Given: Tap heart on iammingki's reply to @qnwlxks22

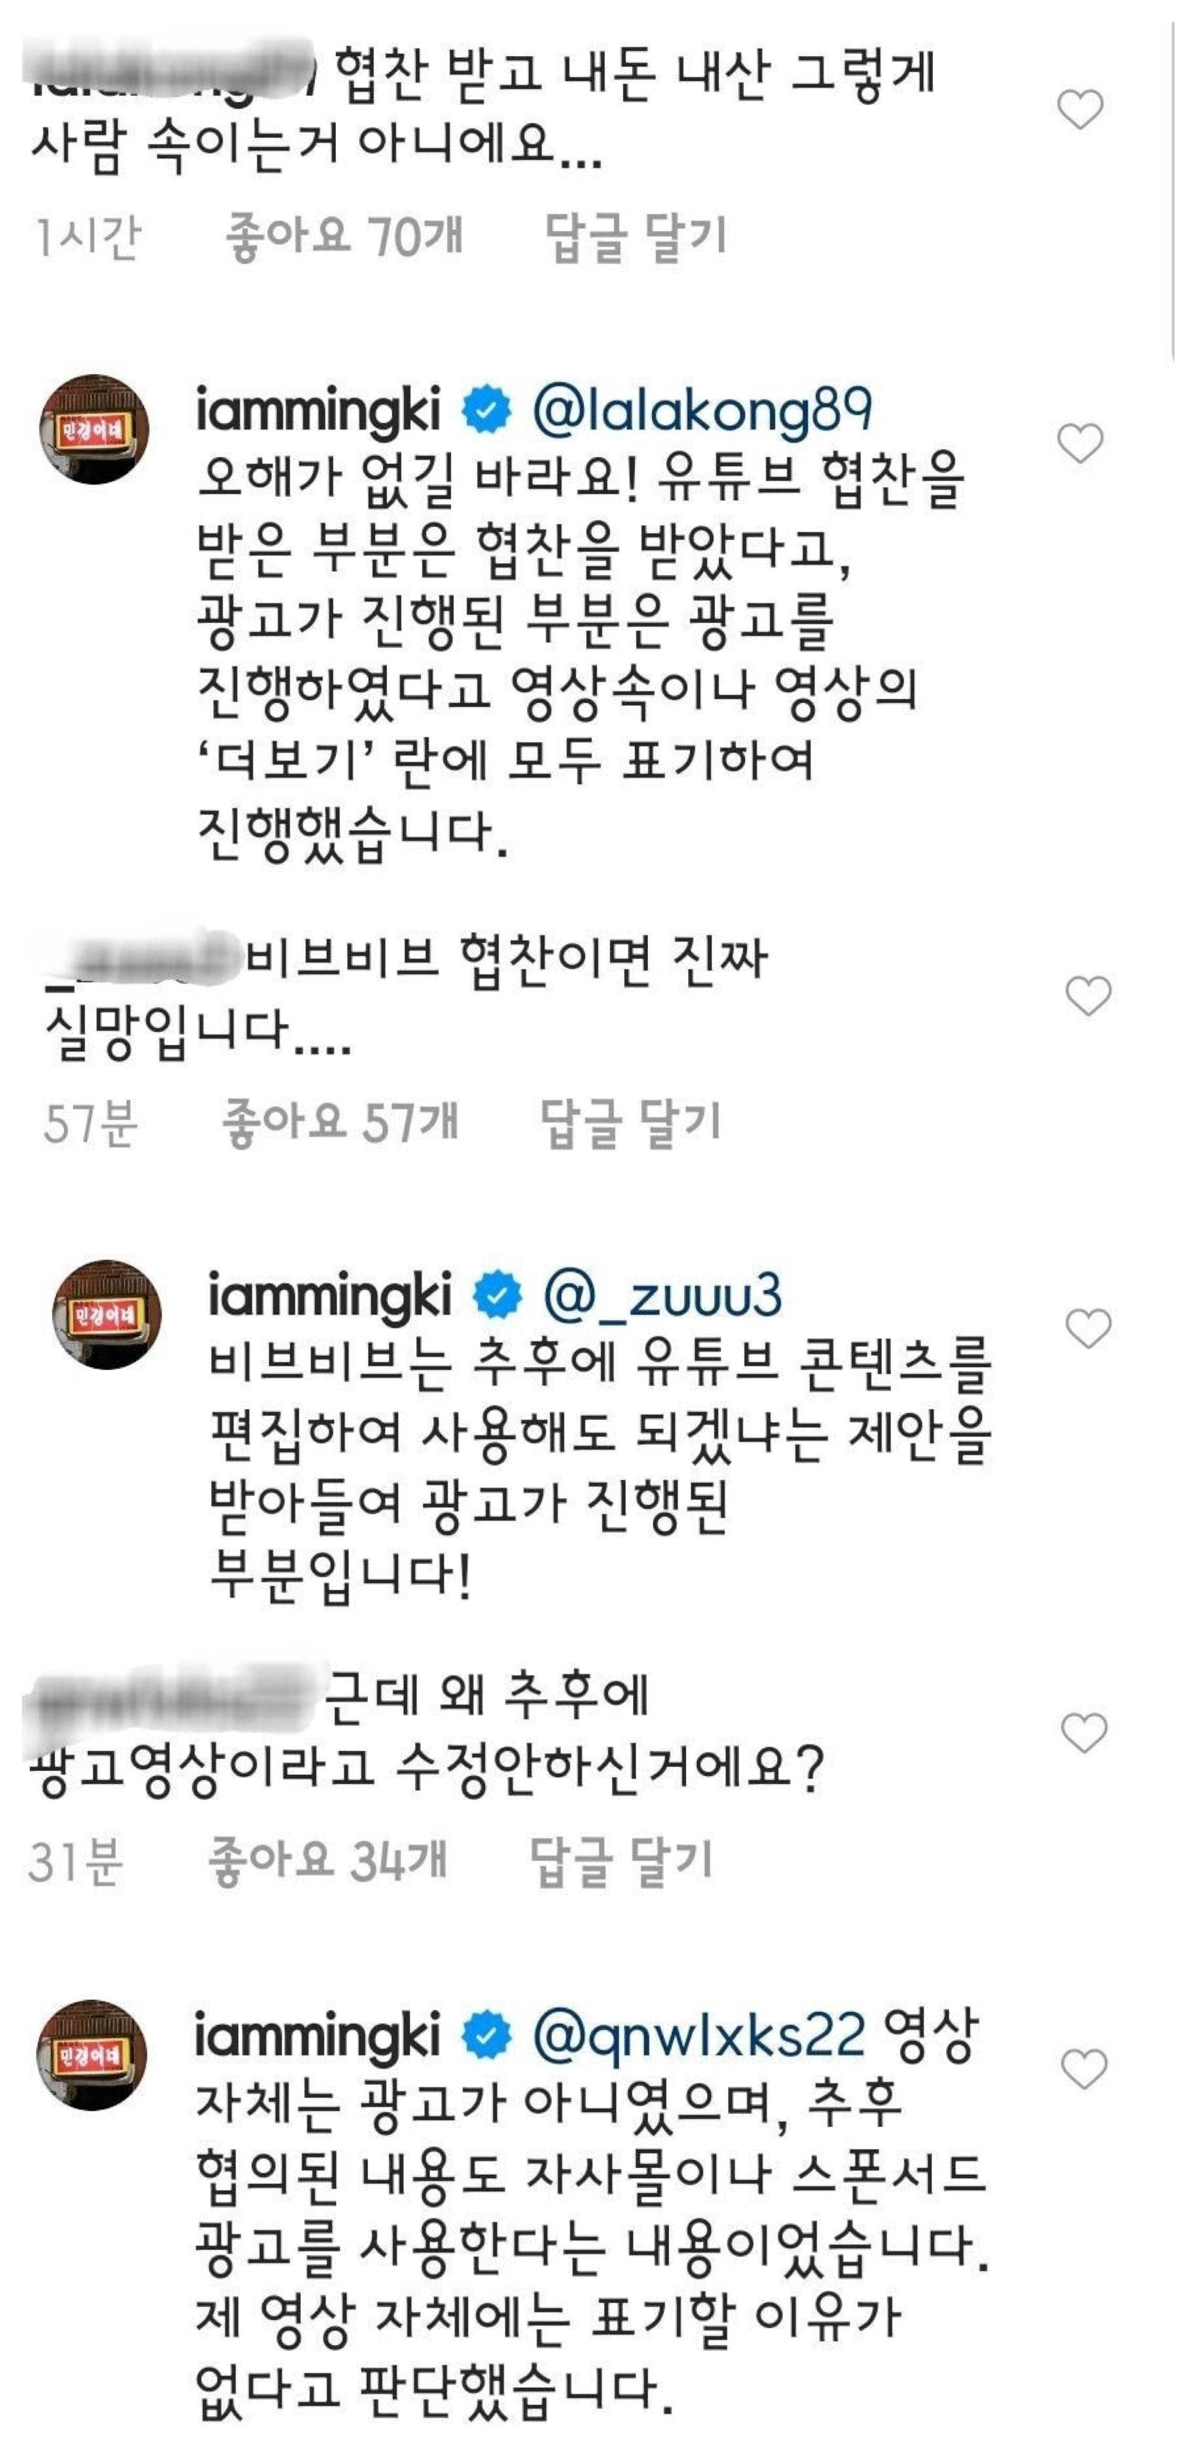Looking at the screenshot, I should [x=1084, y=2068].
